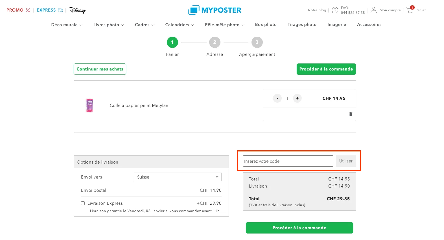Open the Disney logo link
Image resolution: width=444 pixels, height=240 pixels.
point(77,10)
